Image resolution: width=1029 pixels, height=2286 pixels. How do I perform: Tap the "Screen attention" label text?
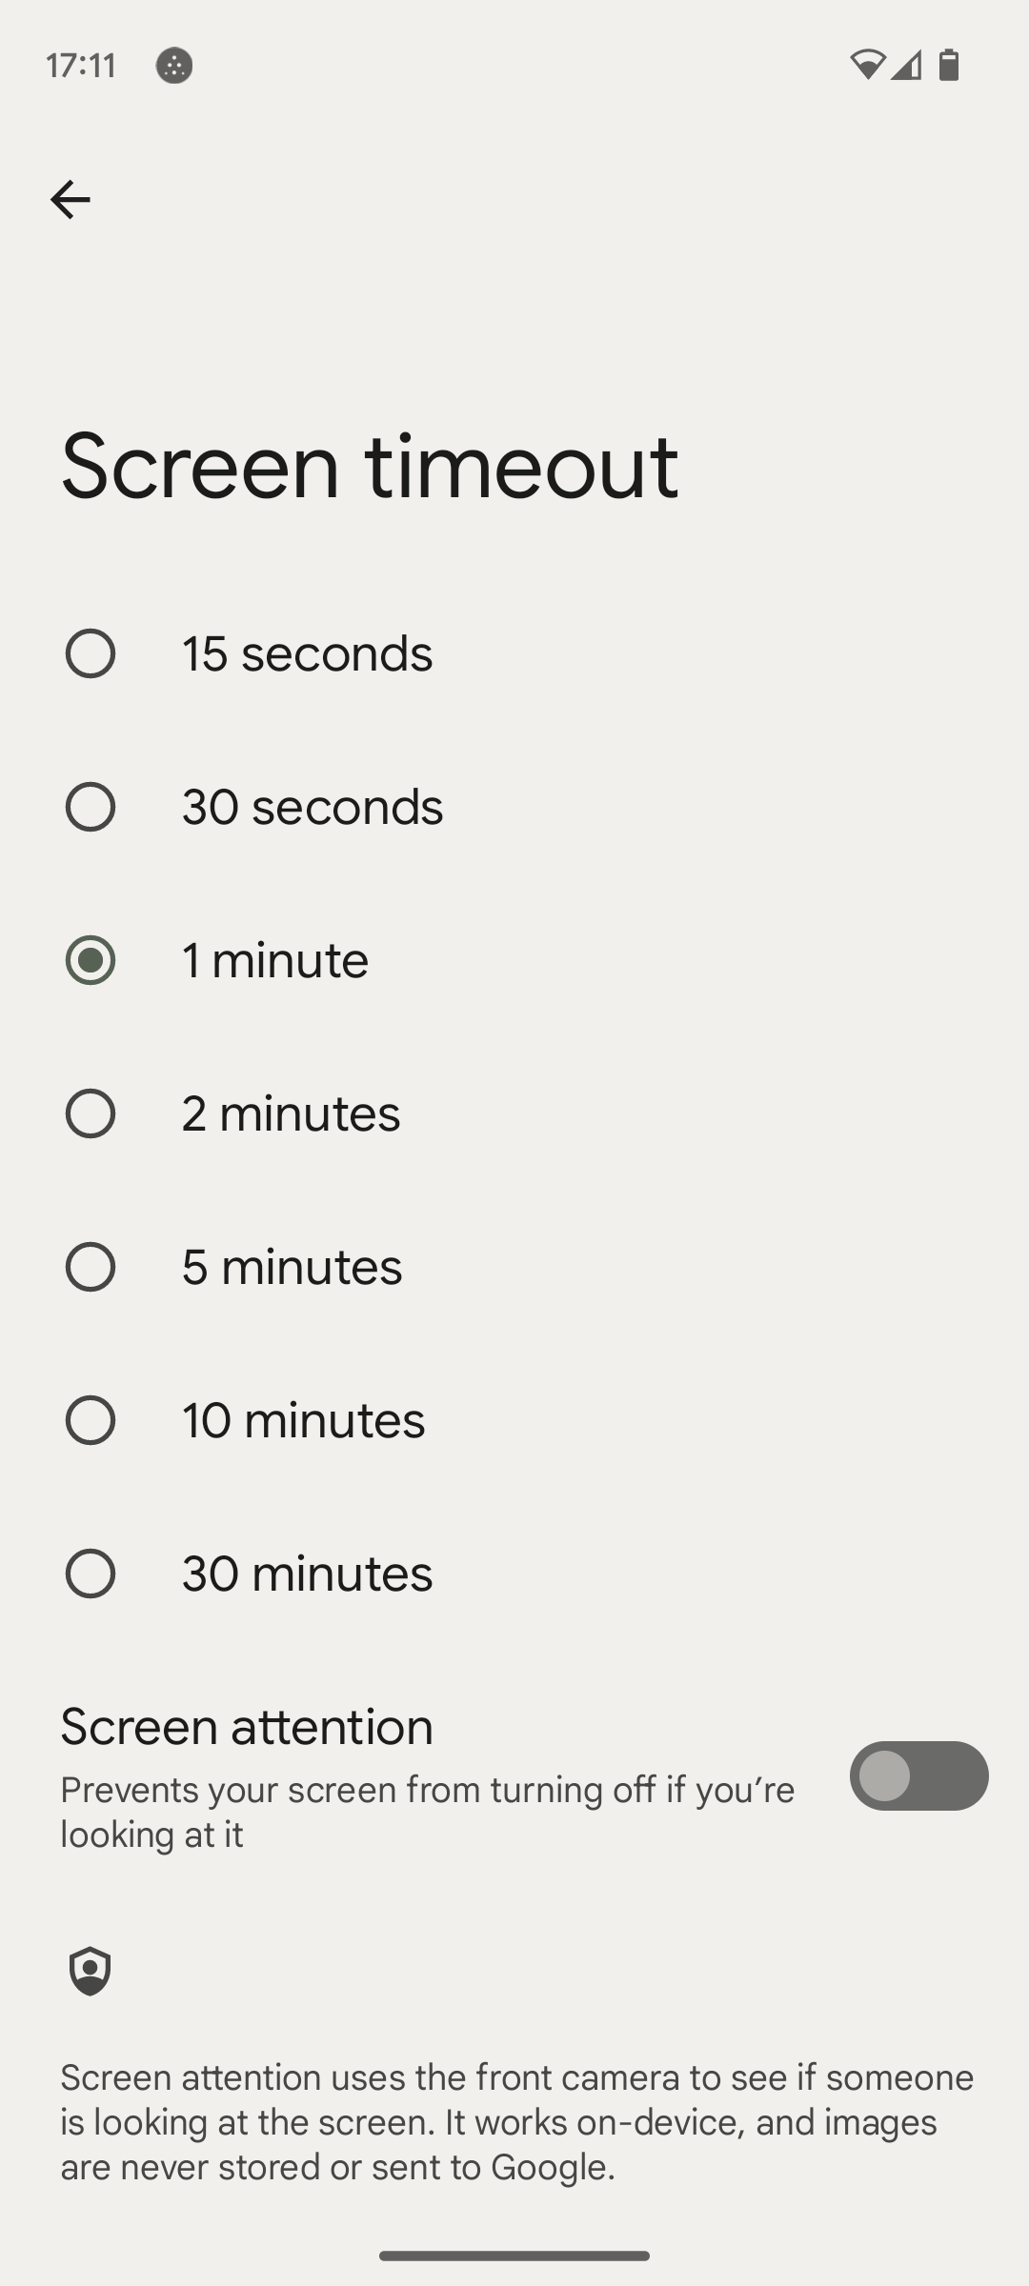[247, 1727]
